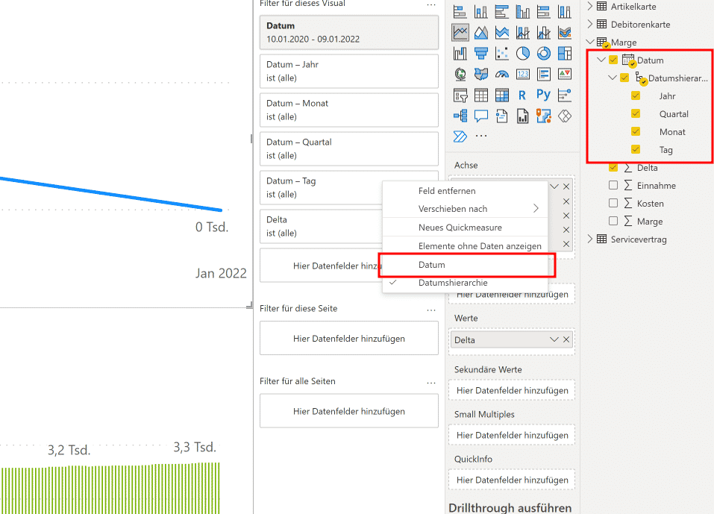Select the funnel chart visual

(x=481, y=53)
